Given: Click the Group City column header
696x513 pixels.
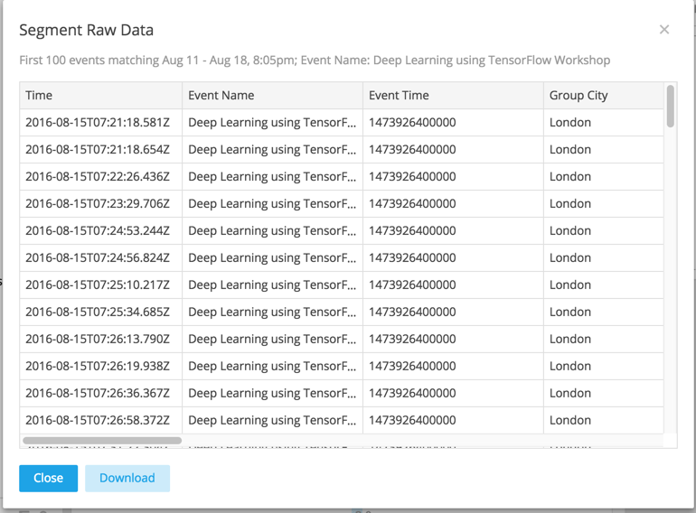Looking at the screenshot, I should coord(603,95).
